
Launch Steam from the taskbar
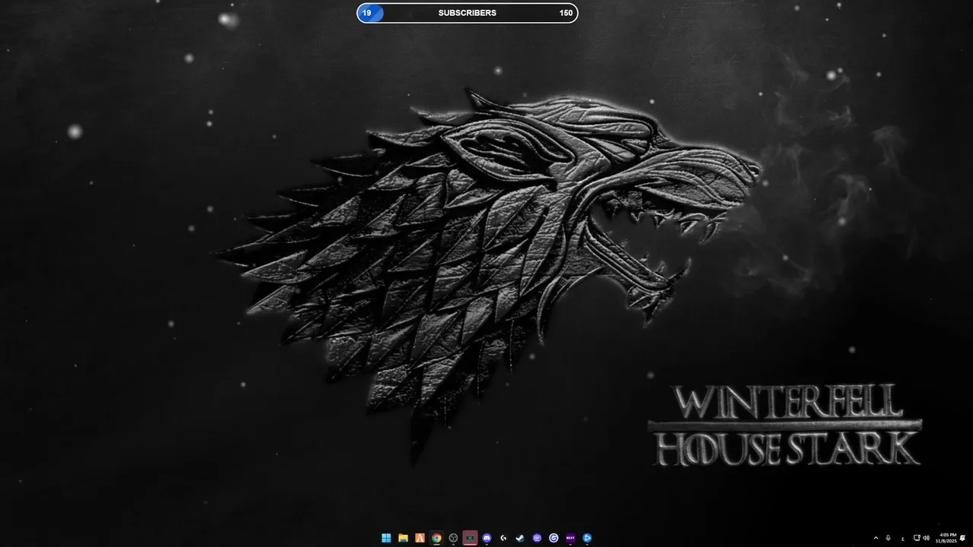click(520, 538)
